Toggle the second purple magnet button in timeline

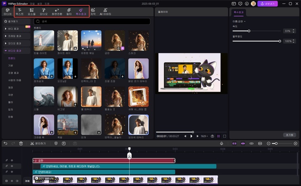[x=243, y=143]
